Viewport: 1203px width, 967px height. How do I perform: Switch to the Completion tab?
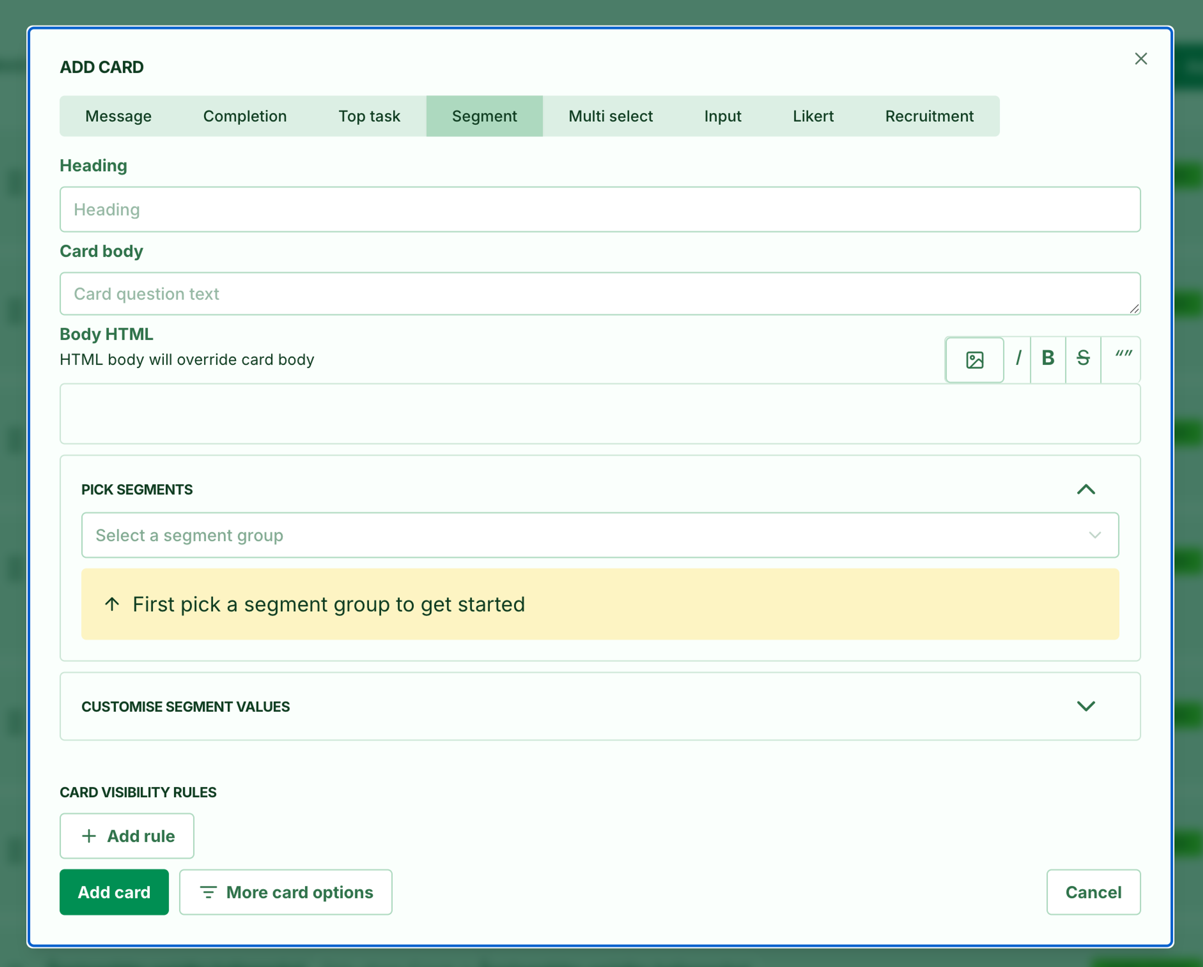pos(245,116)
